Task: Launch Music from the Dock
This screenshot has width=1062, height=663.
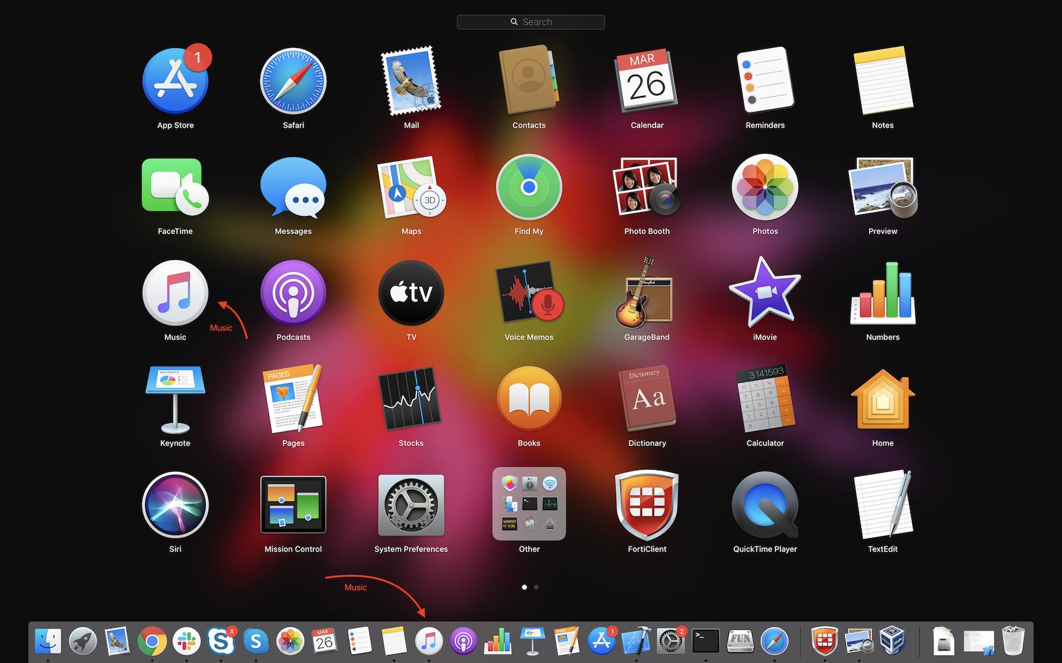Action: 428,641
